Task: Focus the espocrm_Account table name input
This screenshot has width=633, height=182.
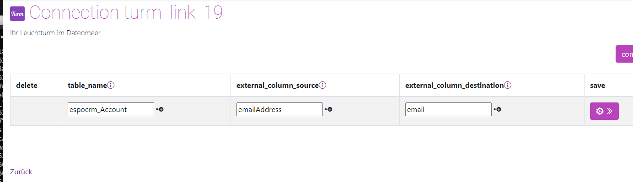Action: [111, 109]
